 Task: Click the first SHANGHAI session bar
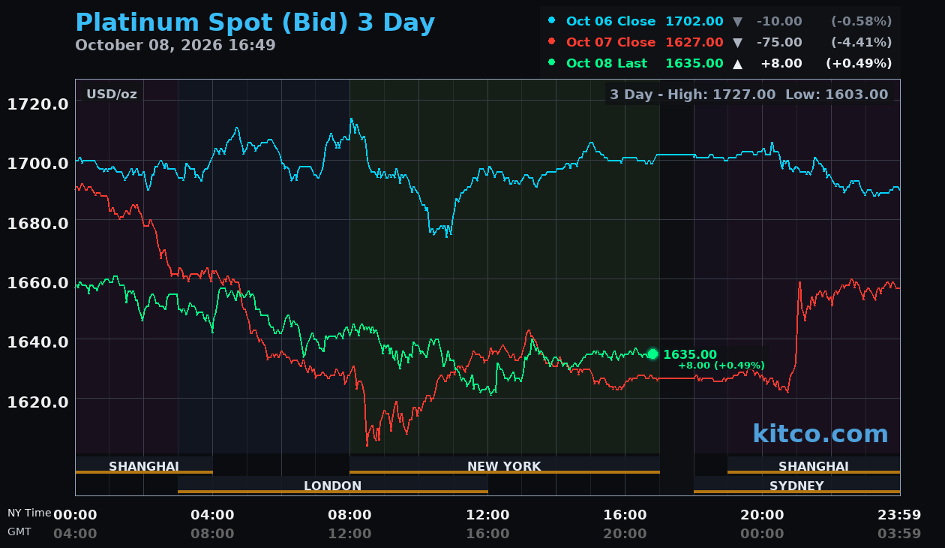pos(144,465)
